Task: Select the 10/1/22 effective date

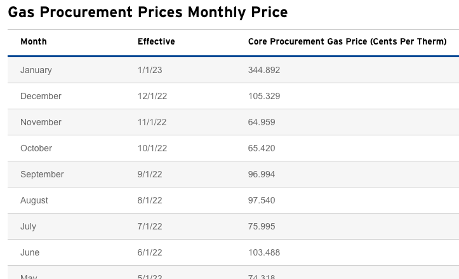Action: (x=152, y=148)
